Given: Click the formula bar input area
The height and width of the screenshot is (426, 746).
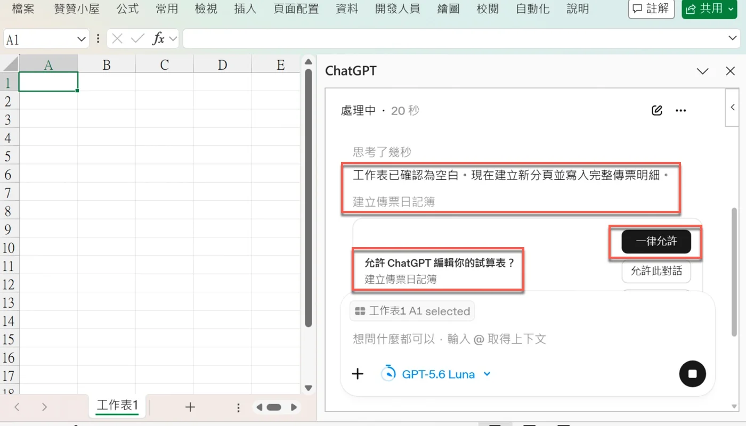Looking at the screenshot, I should click(x=455, y=39).
